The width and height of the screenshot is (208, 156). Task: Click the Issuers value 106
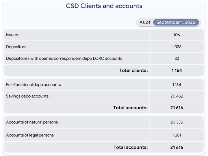click(177, 35)
